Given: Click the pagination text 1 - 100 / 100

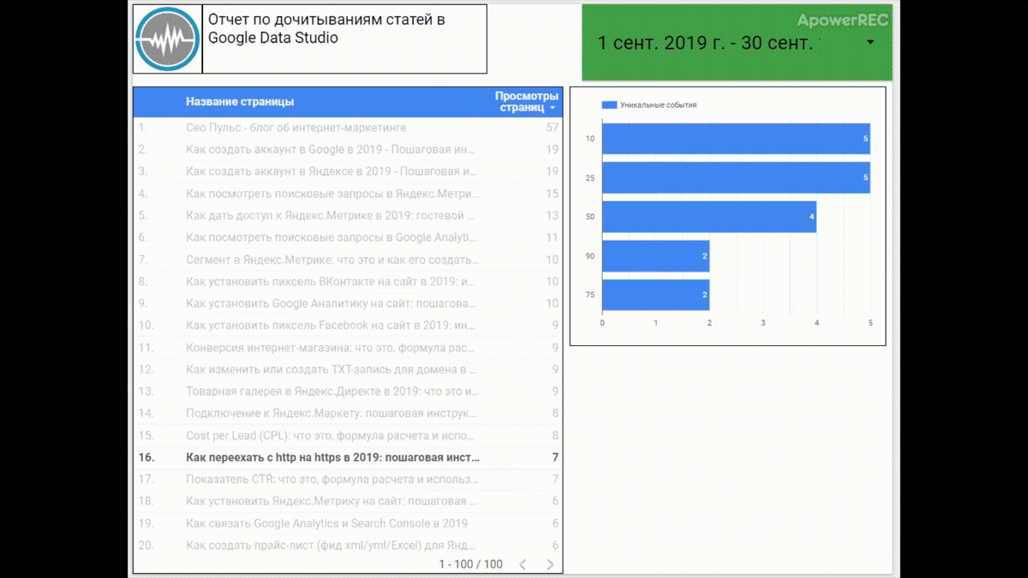Looking at the screenshot, I should tap(471, 564).
